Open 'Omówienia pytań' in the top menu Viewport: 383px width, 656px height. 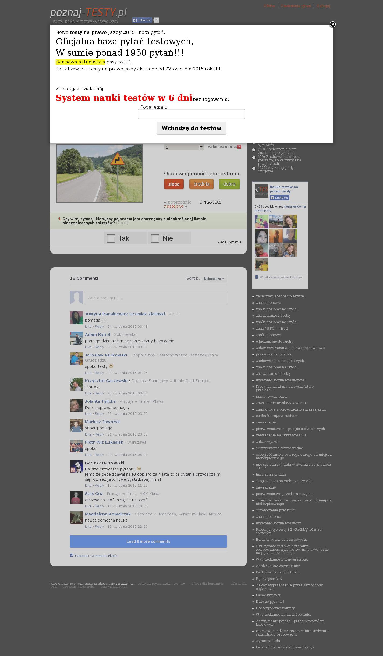(296, 6)
